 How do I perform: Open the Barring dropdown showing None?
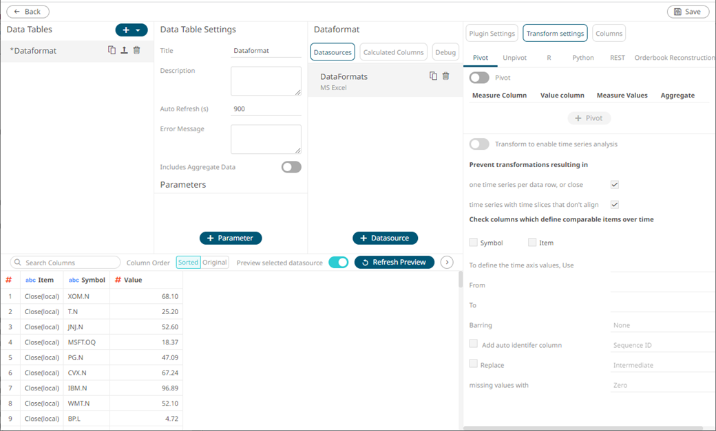click(661, 324)
